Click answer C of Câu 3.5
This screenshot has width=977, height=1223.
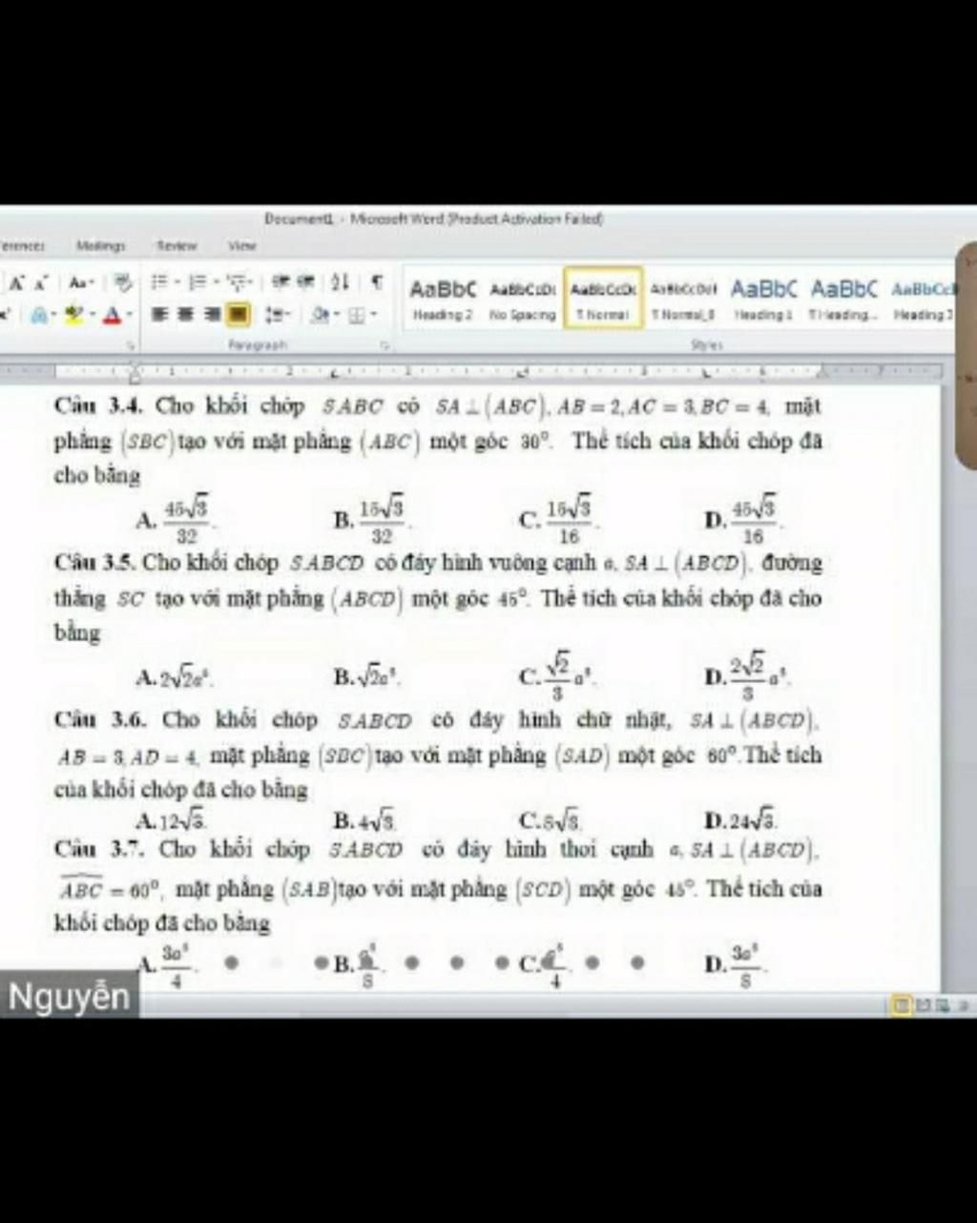click(558, 675)
